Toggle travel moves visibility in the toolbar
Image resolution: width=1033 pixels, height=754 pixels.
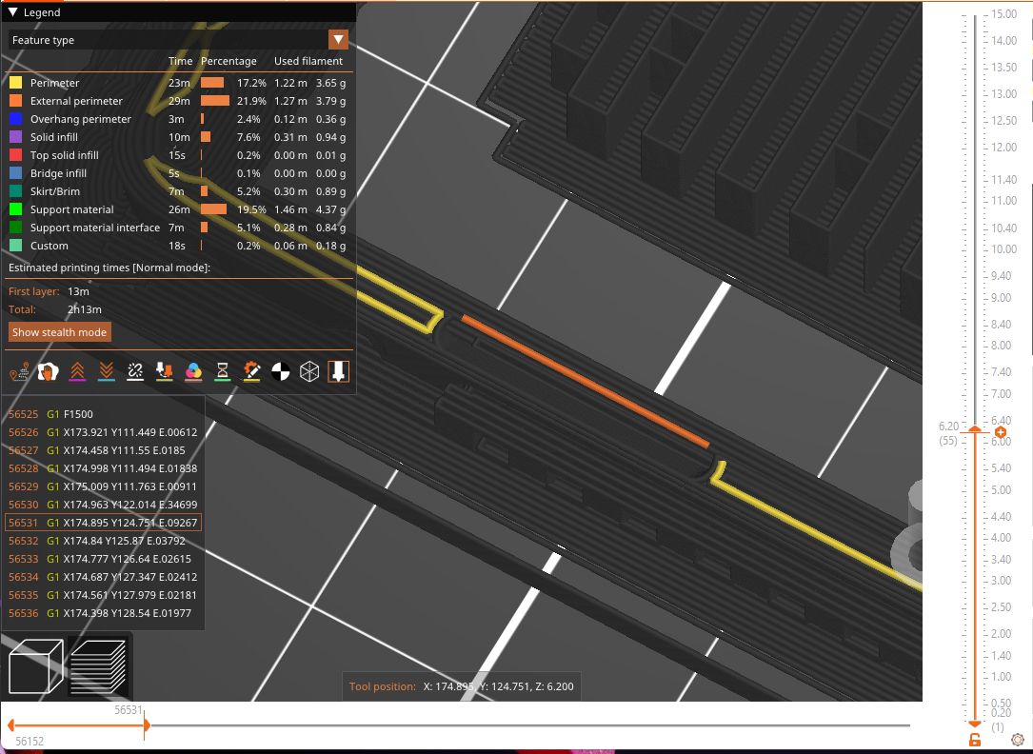tap(19, 371)
